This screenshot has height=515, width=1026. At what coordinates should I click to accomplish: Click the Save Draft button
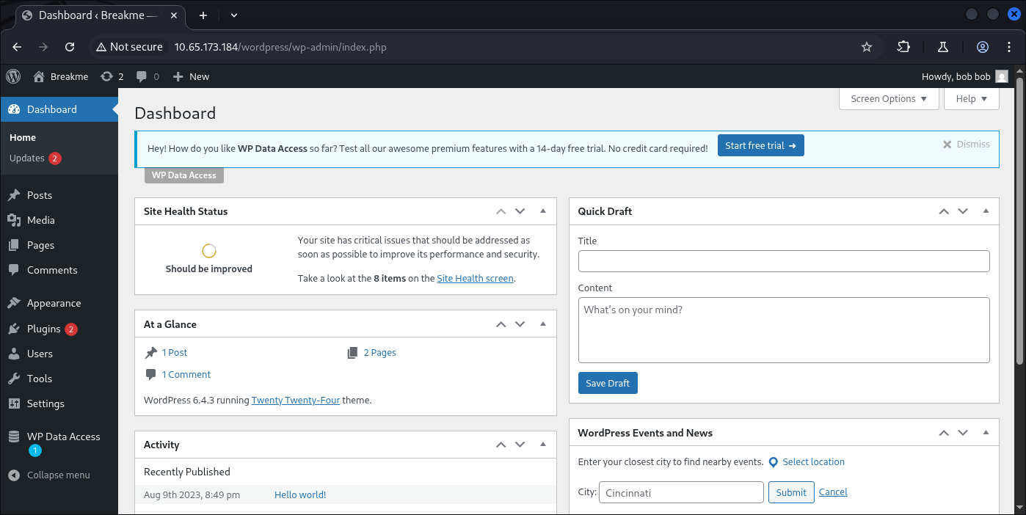[x=608, y=383]
